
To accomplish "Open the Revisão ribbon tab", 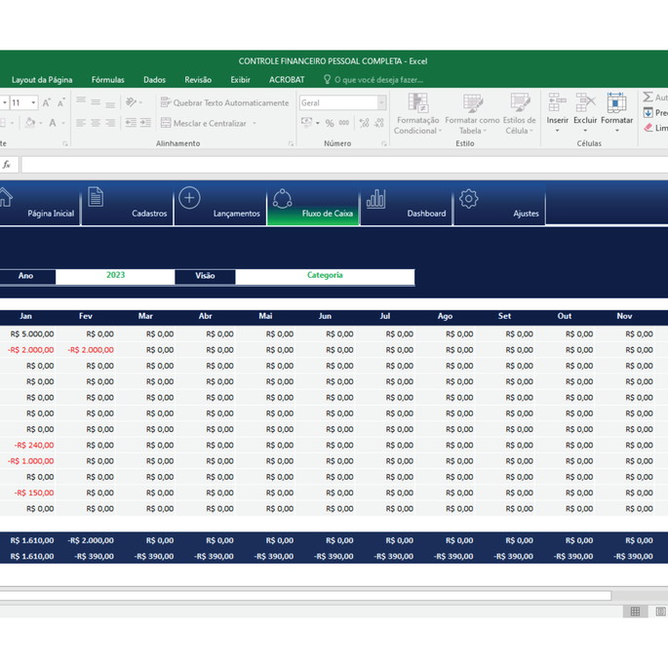I will click(198, 80).
